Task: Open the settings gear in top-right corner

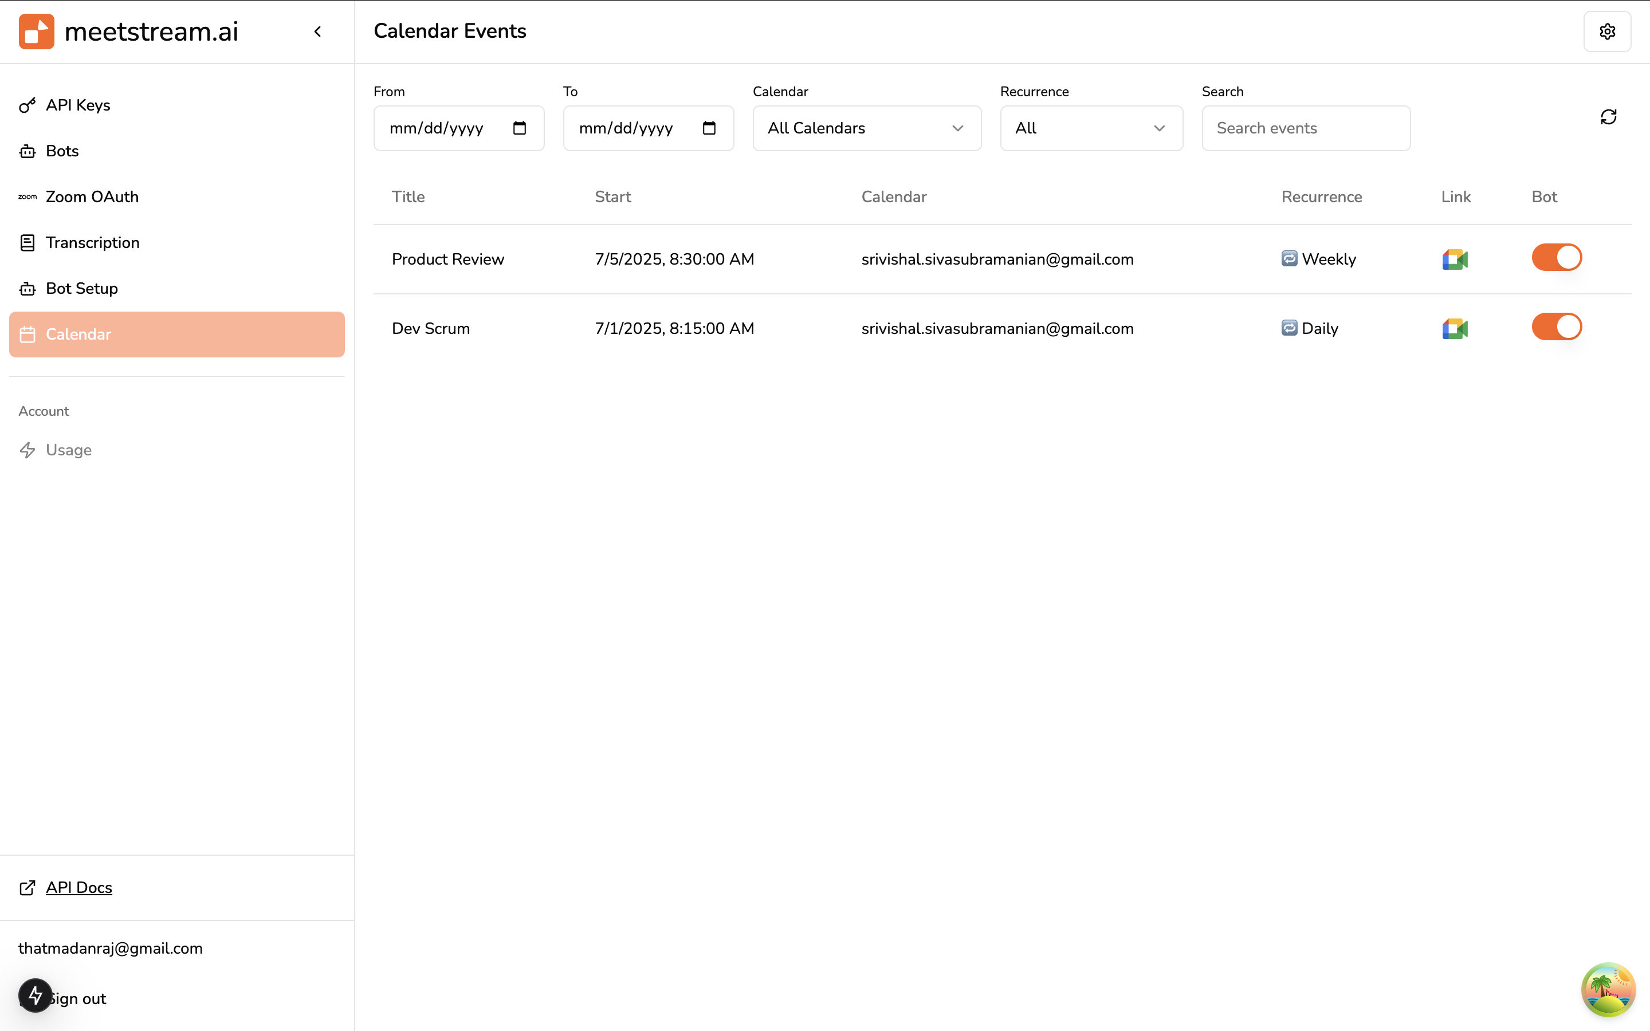Action: point(1608,31)
